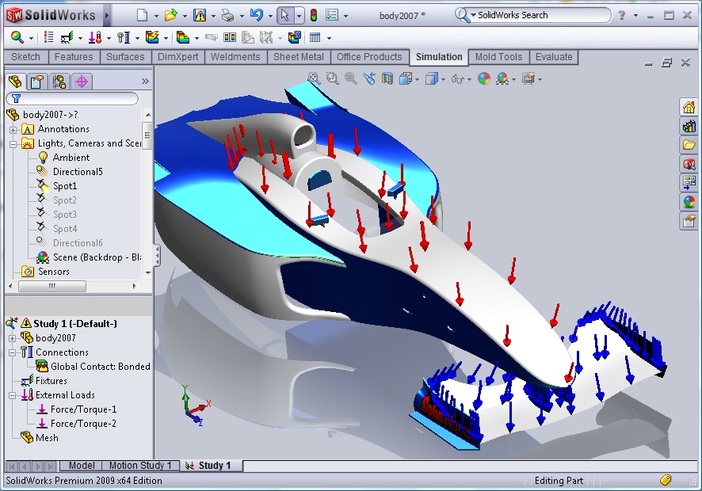
Task: Click the Connections Advisor bolt-spring icon
Action: [x=123, y=37]
